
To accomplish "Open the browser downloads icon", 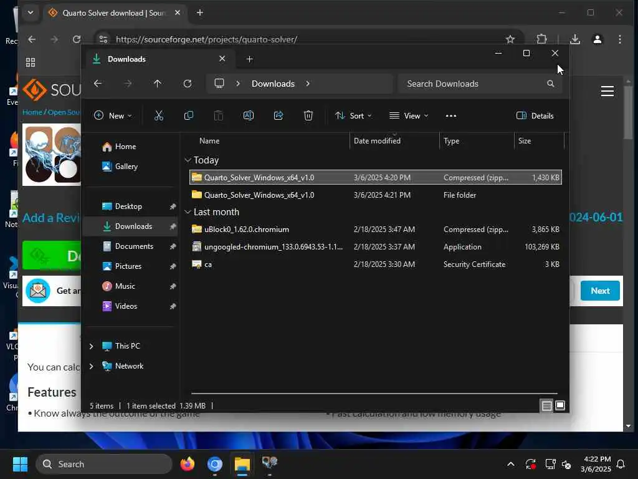I will pyautogui.click(x=575, y=39).
